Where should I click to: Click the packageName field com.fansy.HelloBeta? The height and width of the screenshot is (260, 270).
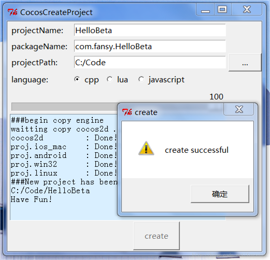pos(150,46)
